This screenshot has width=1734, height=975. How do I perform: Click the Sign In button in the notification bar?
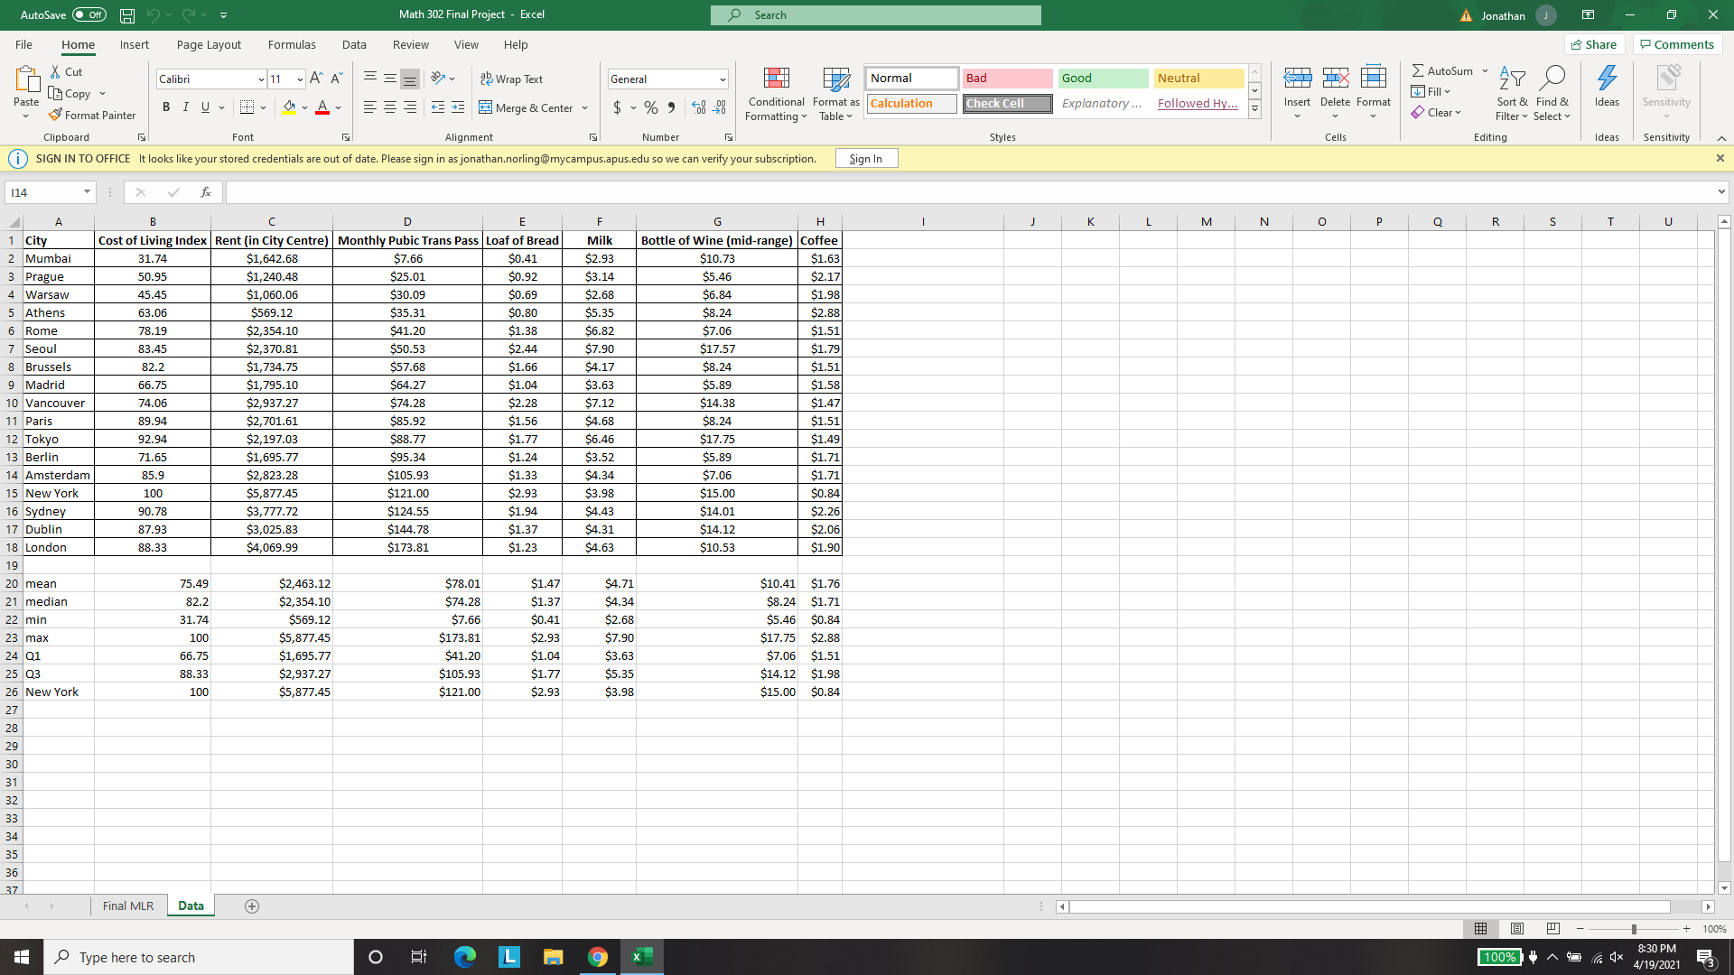[x=865, y=158]
